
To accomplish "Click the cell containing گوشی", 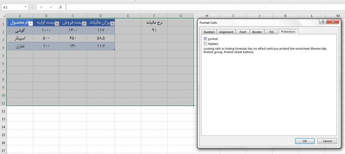I will point(20,31).
